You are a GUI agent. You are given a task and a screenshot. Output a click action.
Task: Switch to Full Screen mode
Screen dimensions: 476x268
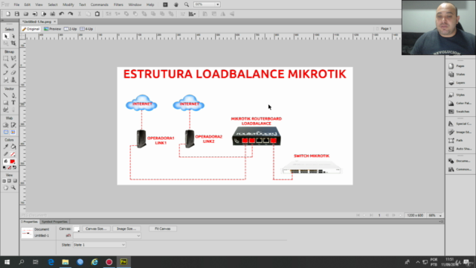tap(15, 181)
